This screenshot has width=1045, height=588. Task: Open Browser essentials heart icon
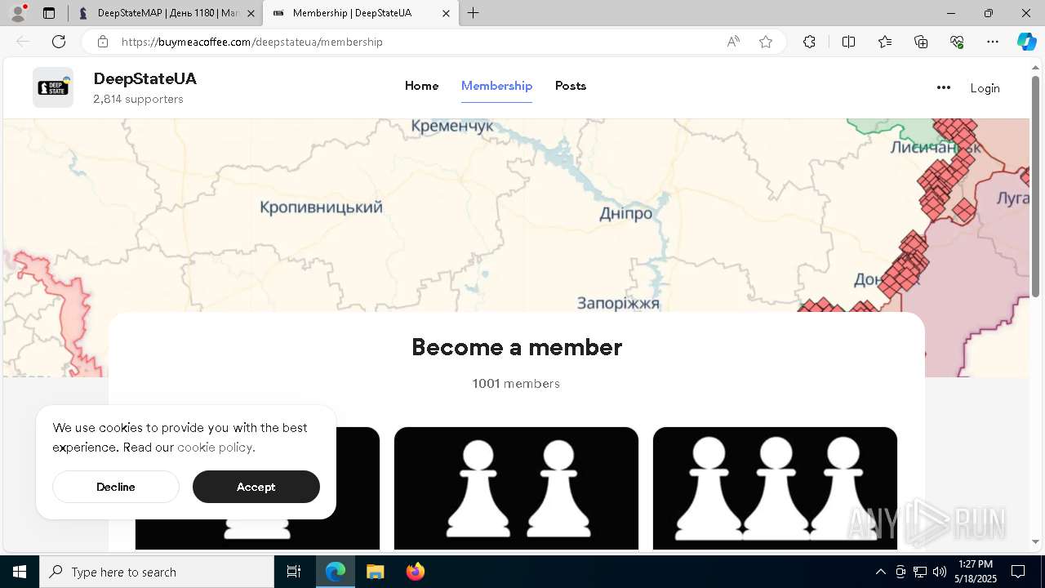point(957,42)
